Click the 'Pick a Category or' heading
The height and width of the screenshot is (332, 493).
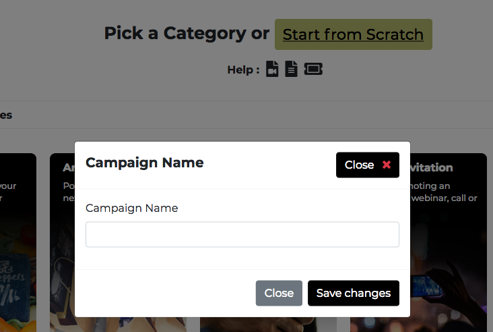187,33
